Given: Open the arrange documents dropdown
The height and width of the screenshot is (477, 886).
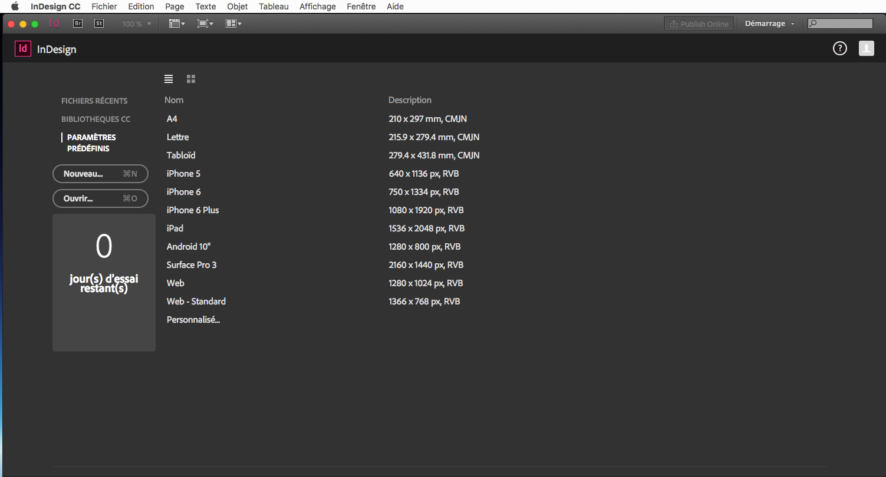Looking at the screenshot, I should point(233,24).
